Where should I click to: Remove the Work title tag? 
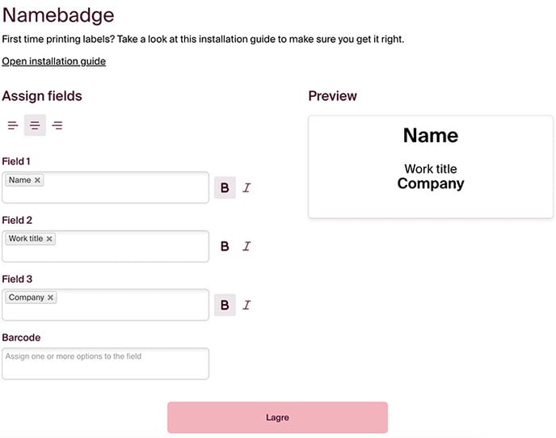(x=49, y=239)
